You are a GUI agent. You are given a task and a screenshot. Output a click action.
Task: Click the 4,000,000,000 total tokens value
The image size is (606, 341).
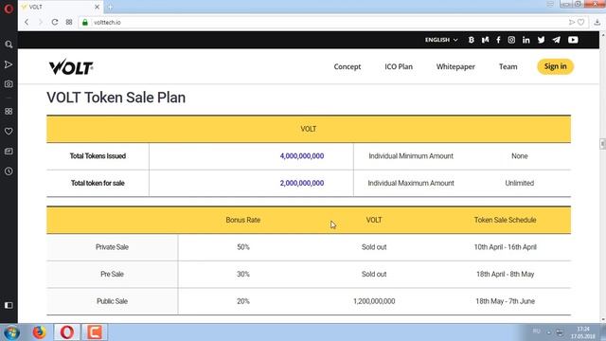point(302,156)
